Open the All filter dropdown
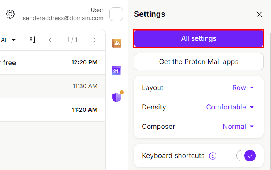 [x=8, y=40]
